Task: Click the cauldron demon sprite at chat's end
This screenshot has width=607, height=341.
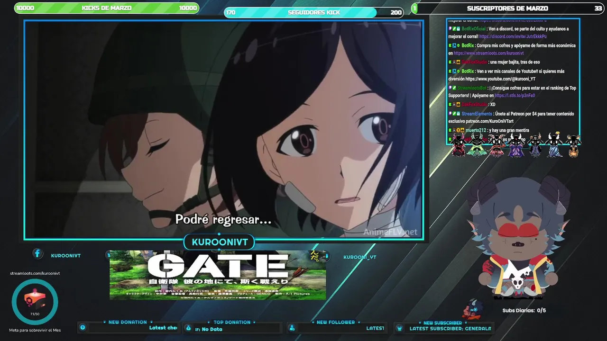Action: 573,145
